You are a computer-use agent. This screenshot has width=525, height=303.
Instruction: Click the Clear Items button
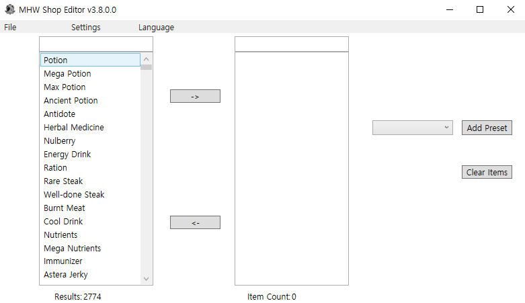487,172
